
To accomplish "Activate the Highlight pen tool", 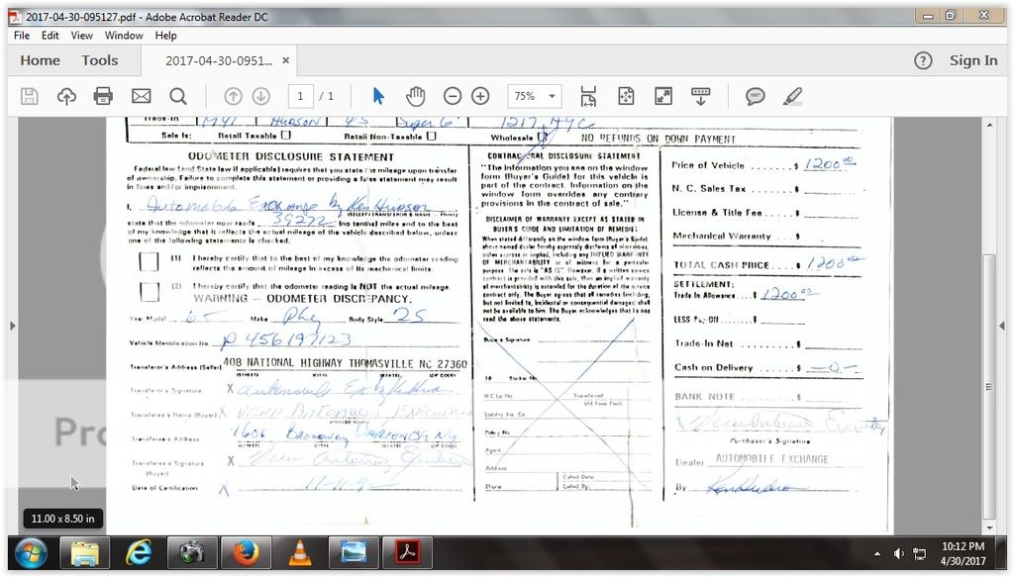I will pyautogui.click(x=792, y=96).
